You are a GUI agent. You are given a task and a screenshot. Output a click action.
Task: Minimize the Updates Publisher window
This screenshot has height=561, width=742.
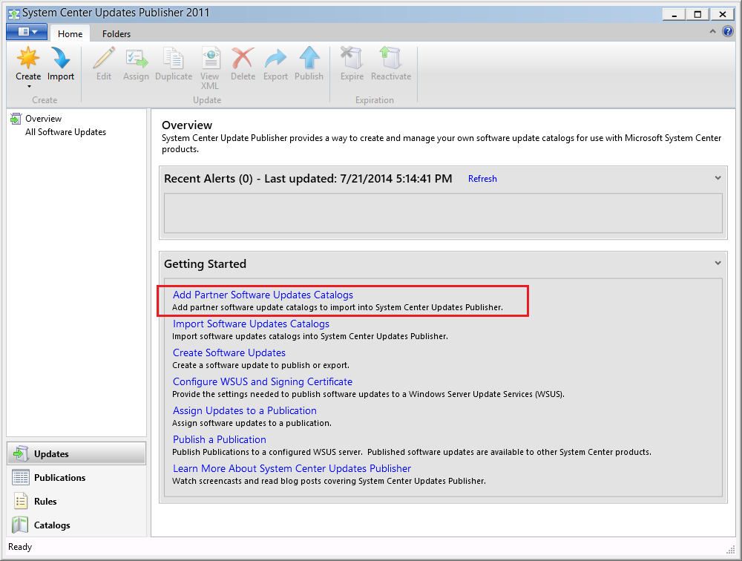click(674, 14)
